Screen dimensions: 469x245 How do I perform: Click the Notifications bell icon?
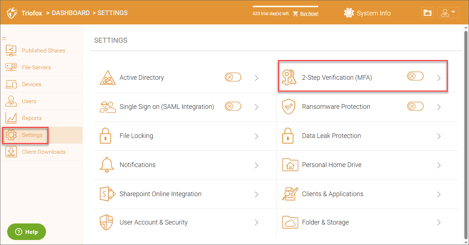107,165
